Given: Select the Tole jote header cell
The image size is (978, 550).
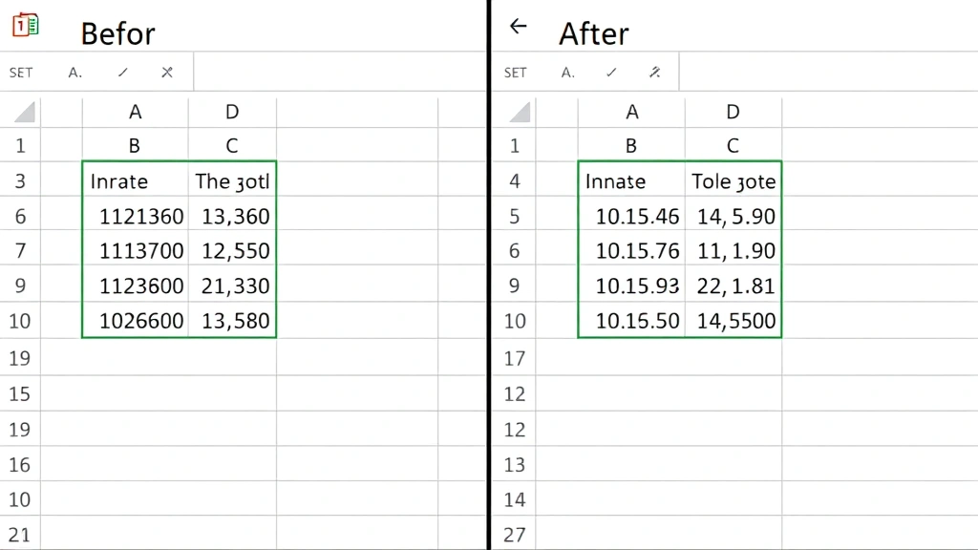Looking at the screenshot, I should pyautogui.click(x=733, y=180).
